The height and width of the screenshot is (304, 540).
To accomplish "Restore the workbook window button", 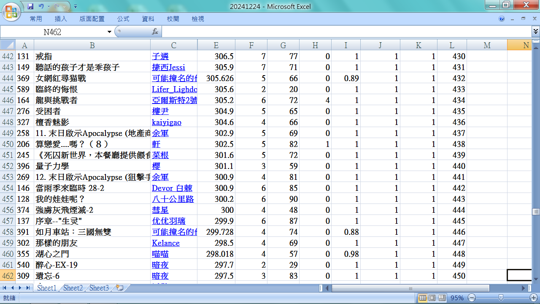I will tap(523, 19).
